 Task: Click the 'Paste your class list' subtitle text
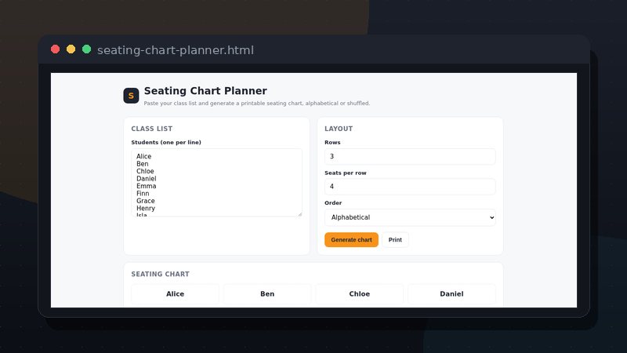(257, 104)
